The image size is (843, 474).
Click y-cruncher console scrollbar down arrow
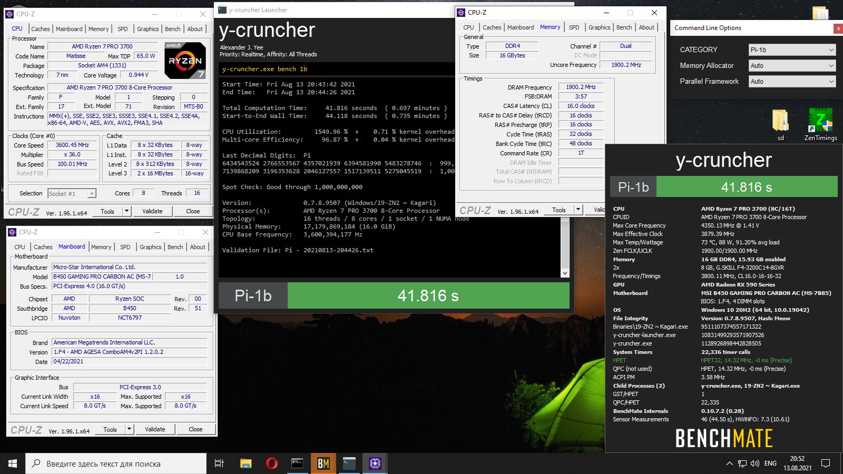pos(565,273)
